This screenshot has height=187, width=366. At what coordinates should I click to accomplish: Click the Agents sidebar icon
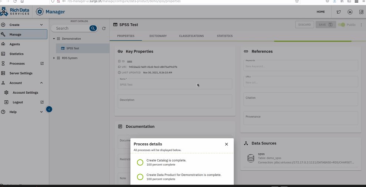[x=3, y=44]
